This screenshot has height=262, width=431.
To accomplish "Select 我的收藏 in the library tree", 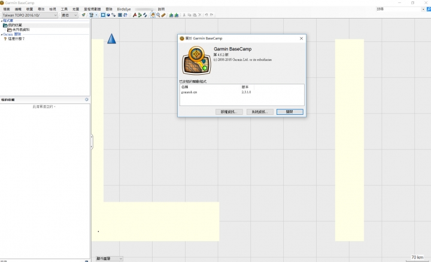I will [x=15, y=25].
